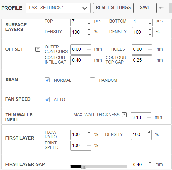
Task: Click RESET SETTINGS button
Action: click(x=113, y=8)
